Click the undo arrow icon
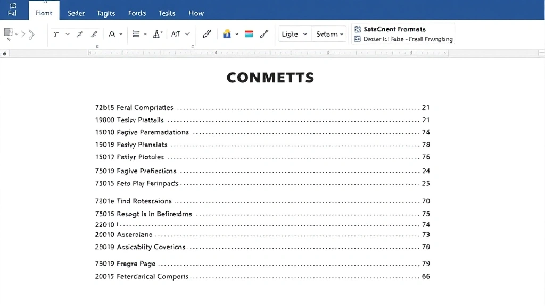 pyautogui.click(x=23, y=33)
